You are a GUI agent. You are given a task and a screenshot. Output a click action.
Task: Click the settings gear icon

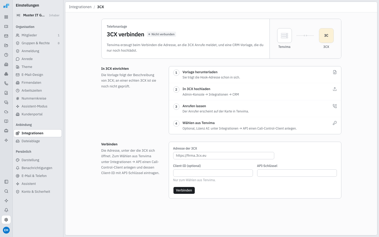coord(6,220)
